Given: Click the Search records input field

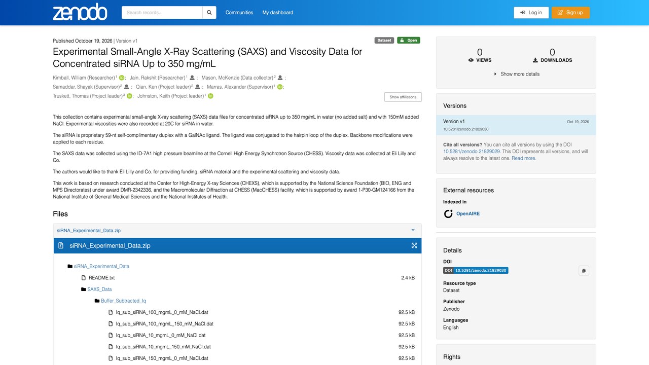Looking at the screenshot, I should pos(162,13).
